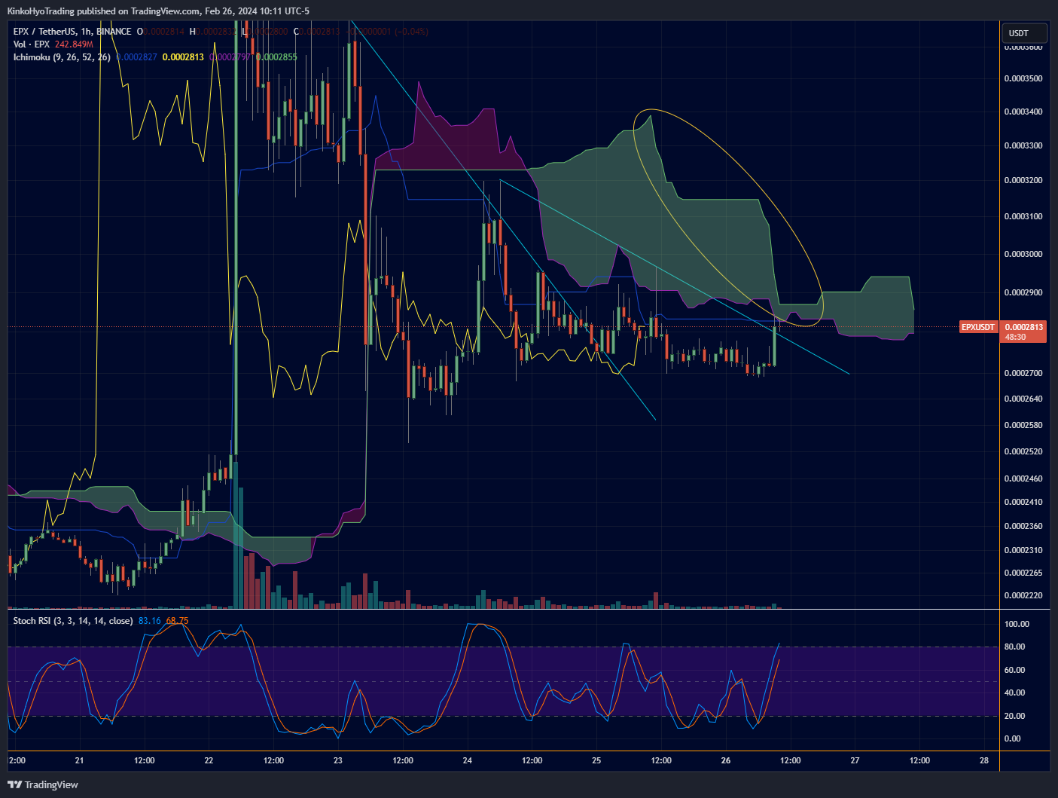
Task: Select the 'EPX / TetherUS, 1h, BINANCE' legend title
Action: point(72,32)
